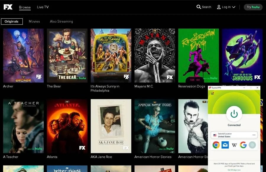Click The Bear title text
The height and width of the screenshot is (172, 266).
(54, 86)
